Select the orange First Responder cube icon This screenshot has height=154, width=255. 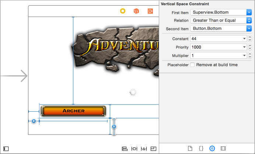click(136, 11)
